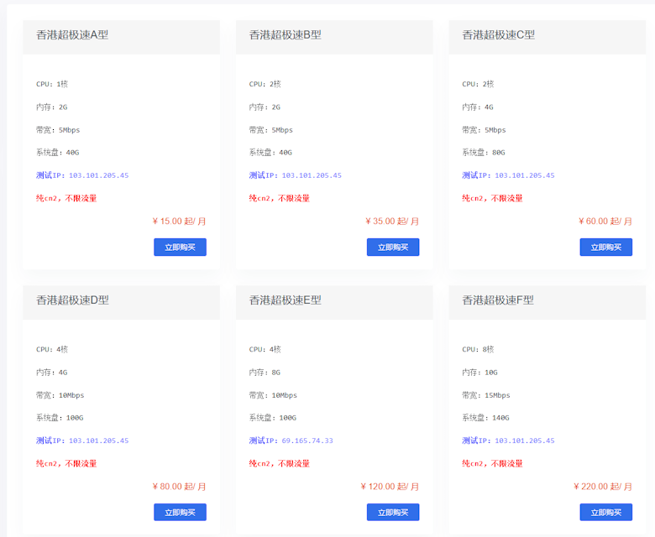Order the 香港超极速F型 plan
Image resolution: width=655 pixels, height=537 pixels.
[x=605, y=513]
